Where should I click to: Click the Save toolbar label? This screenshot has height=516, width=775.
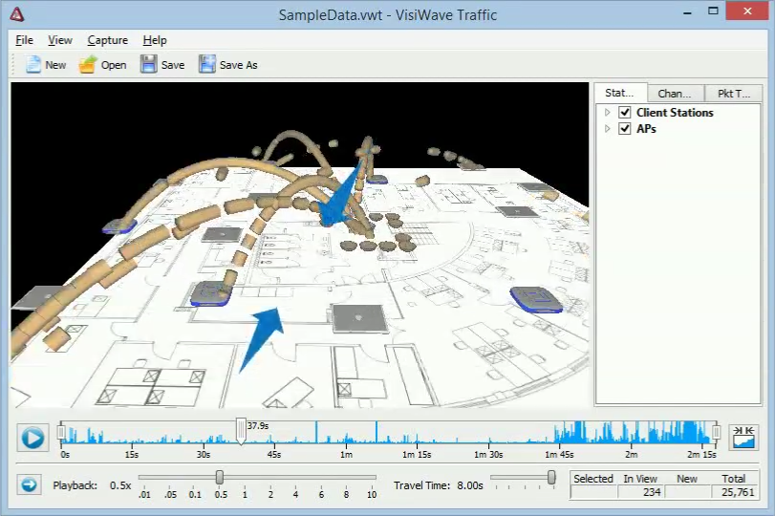tap(173, 65)
